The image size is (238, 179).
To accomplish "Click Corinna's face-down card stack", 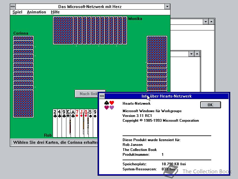I will point(23,77).
